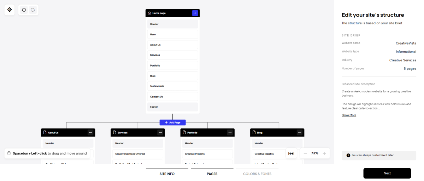Select Header section in About Us page
The height and width of the screenshot is (181, 424).
tap(68, 143)
